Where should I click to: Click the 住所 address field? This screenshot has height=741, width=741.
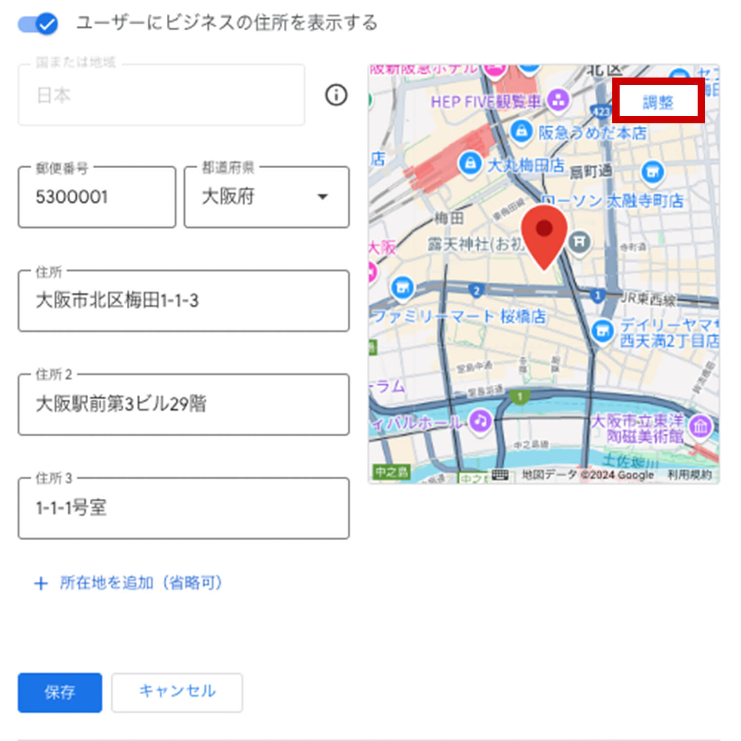[183, 301]
